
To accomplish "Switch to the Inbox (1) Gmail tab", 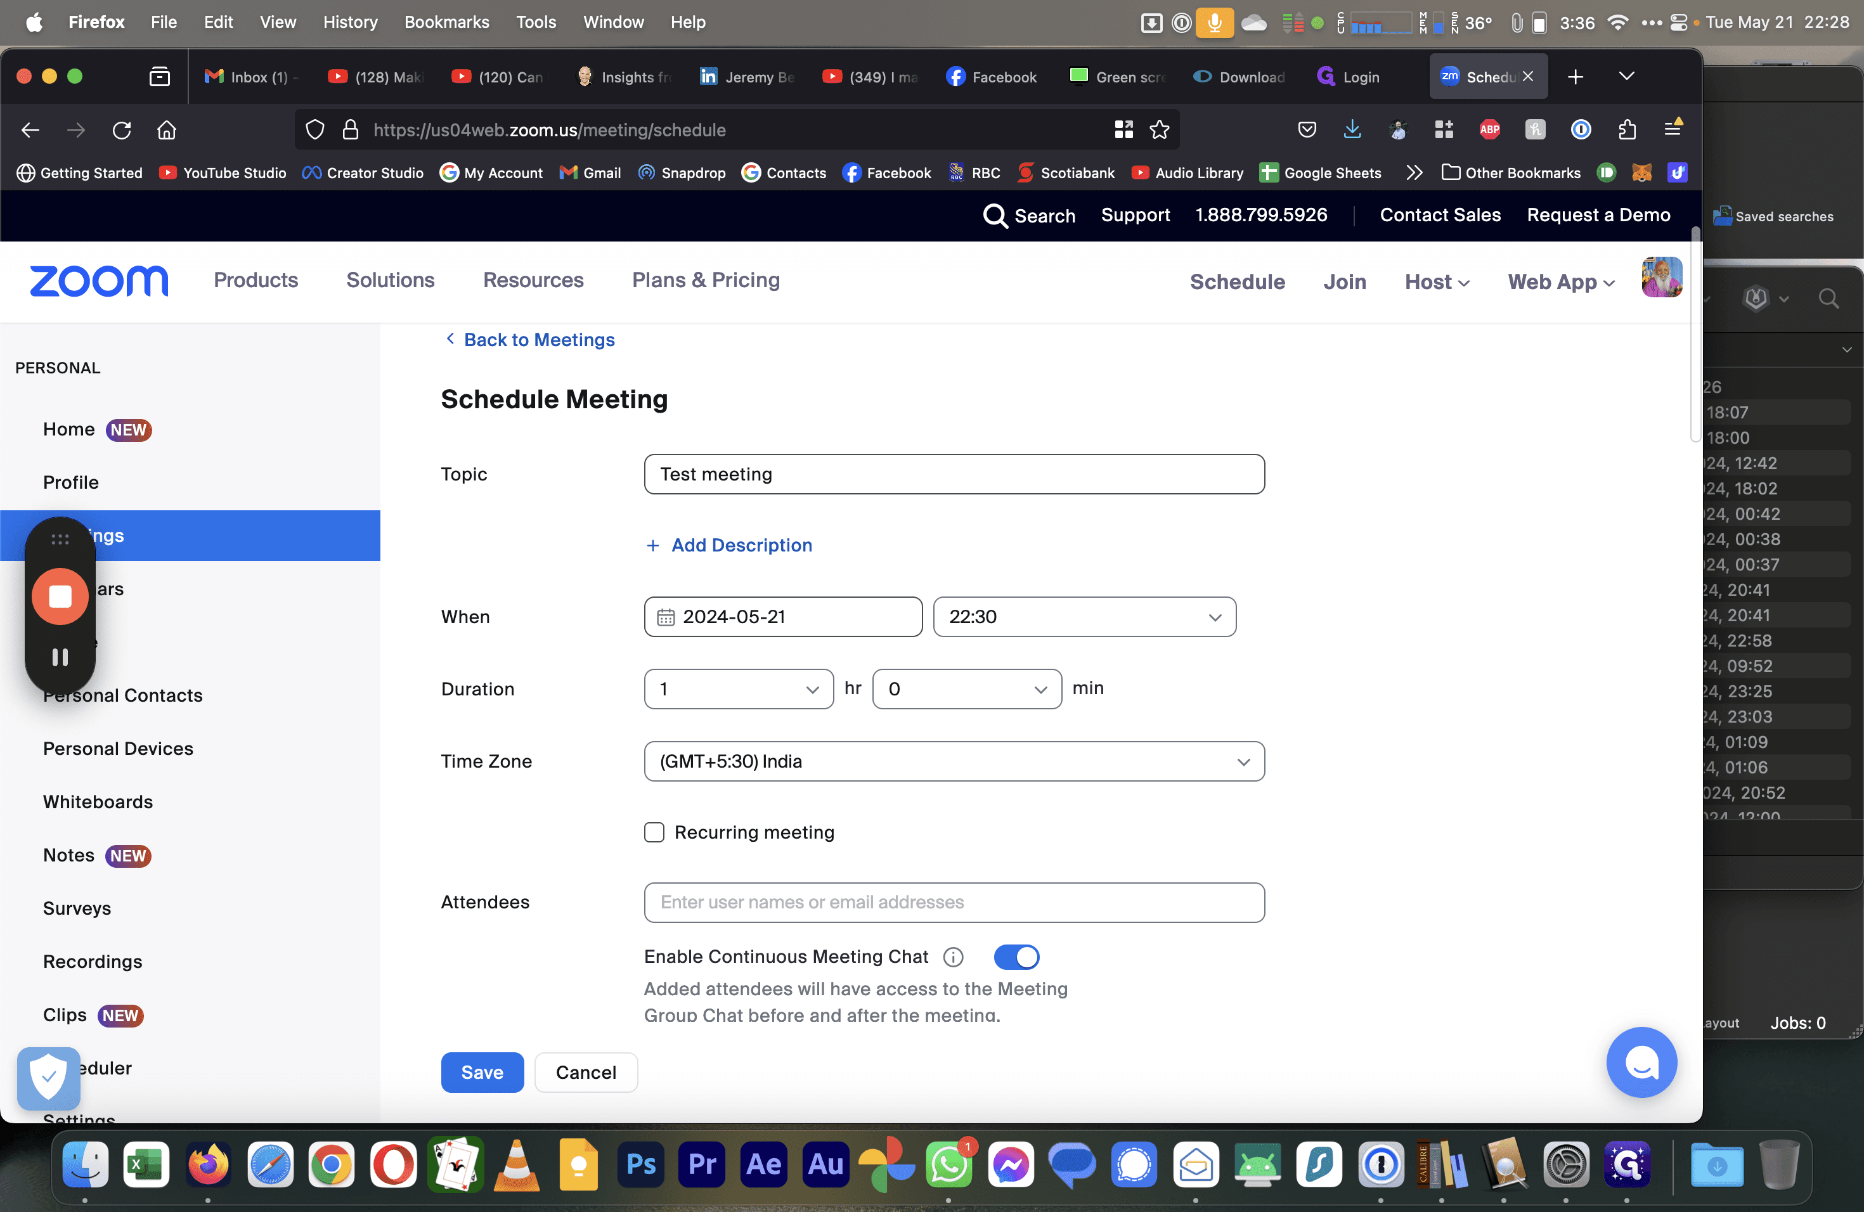I will click(250, 77).
